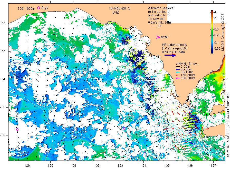Click the 'ANMN 12h av.' legend heading
This screenshot has width=231, height=169.
(187, 64)
